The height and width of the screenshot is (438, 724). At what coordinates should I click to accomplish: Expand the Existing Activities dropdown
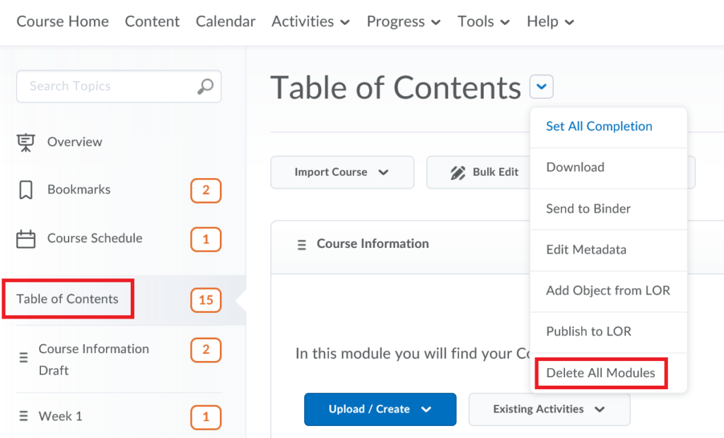tap(549, 409)
